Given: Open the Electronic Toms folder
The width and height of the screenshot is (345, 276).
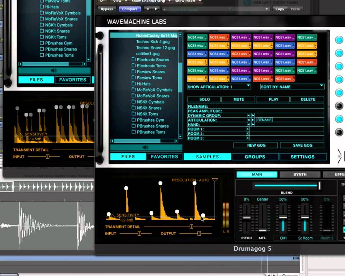Looking at the screenshot, I should [151, 66].
